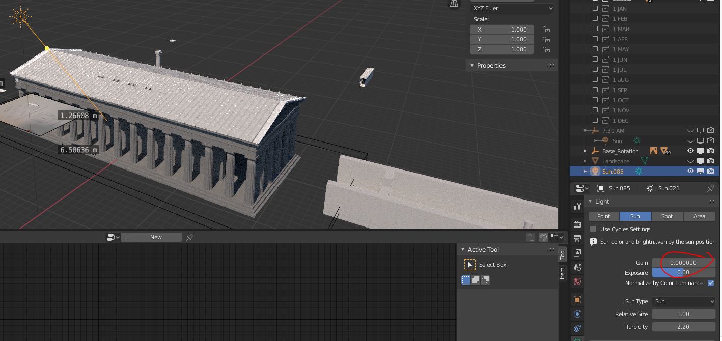Select the Spot light type
722x341 pixels.
667,216
